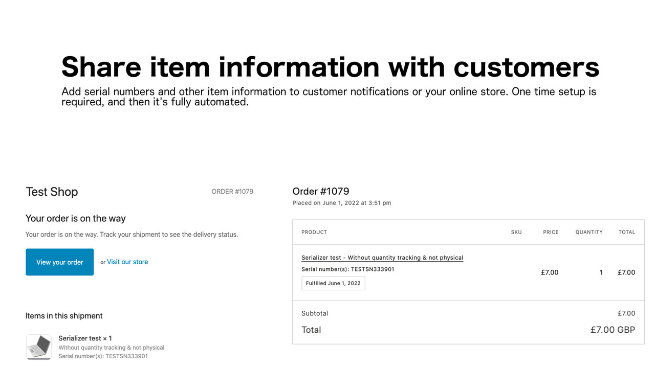Click the laptop product image icon

tap(38, 347)
